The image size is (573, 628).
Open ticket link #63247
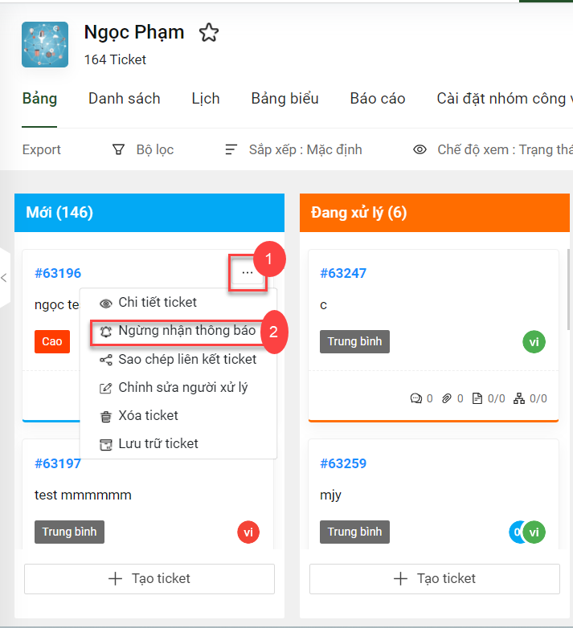tap(342, 273)
